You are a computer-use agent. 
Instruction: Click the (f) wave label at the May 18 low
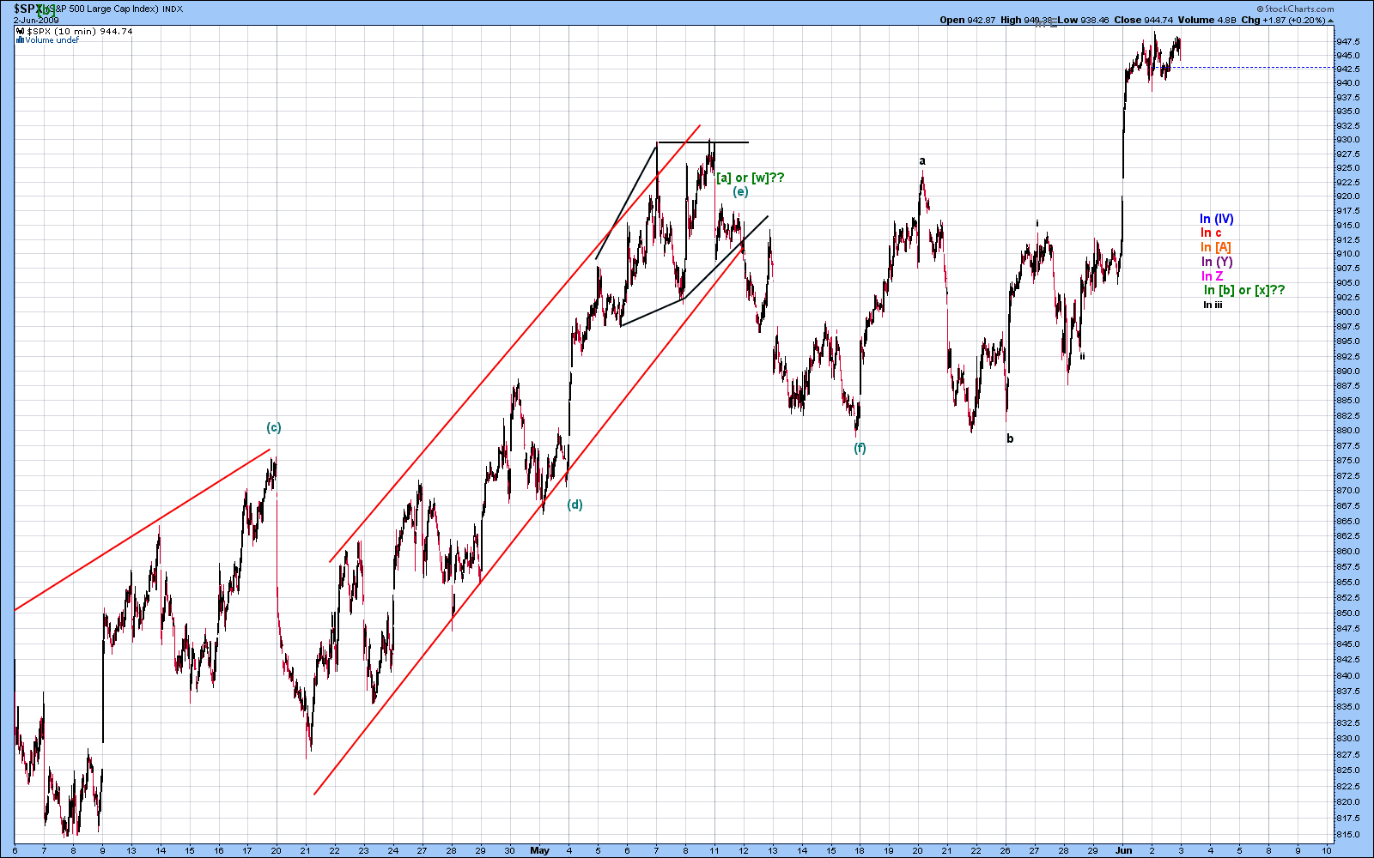point(860,448)
